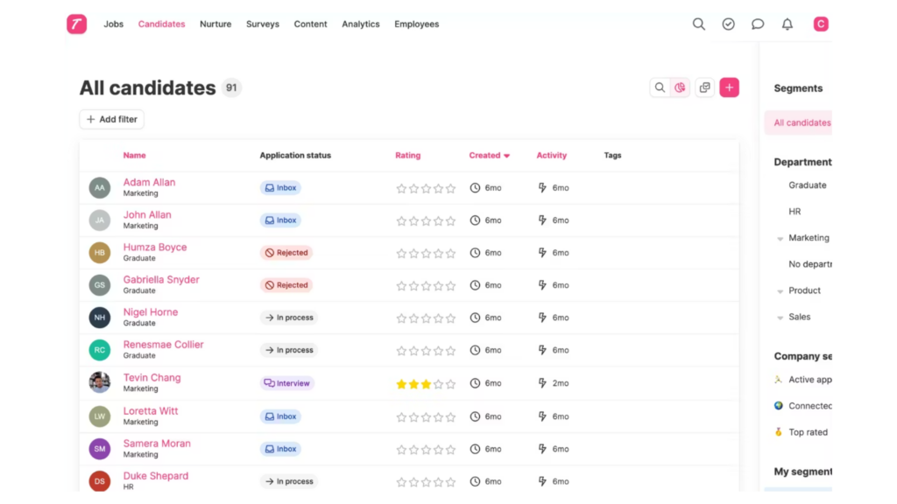Click Tevin Chang's profile photo
This screenshot has width=897, height=504.
[100, 382]
